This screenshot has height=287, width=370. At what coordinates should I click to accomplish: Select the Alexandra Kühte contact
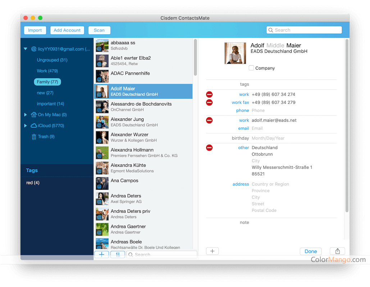(x=143, y=168)
